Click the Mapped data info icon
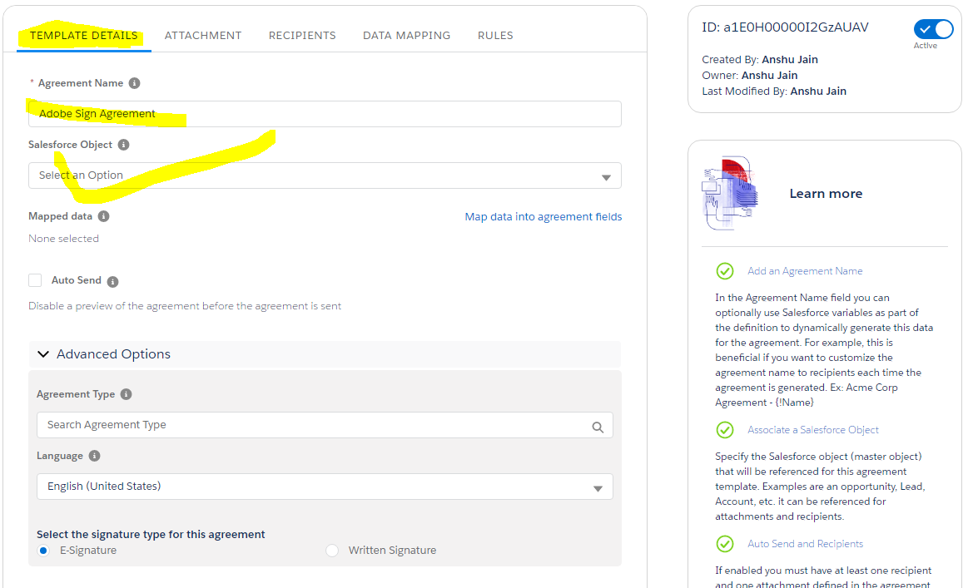The image size is (978, 588). pos(103,216)
